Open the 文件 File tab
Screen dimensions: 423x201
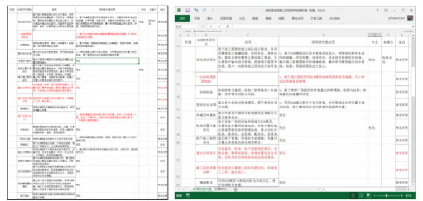click(182, 18)
